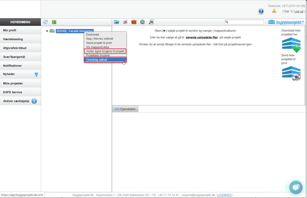
Task: Click the magnifier document icon in the file toolbar
Action: (151, 22)
